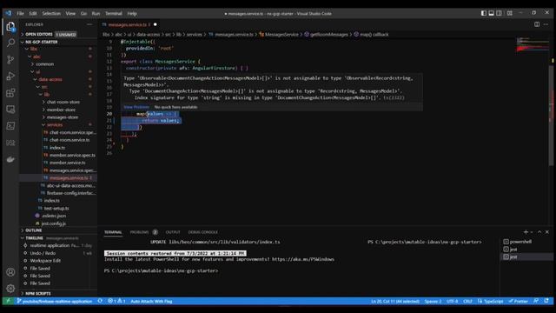
Task: Switch to the DEBUG CONSOLE tab
Action: tap(202, 232)
